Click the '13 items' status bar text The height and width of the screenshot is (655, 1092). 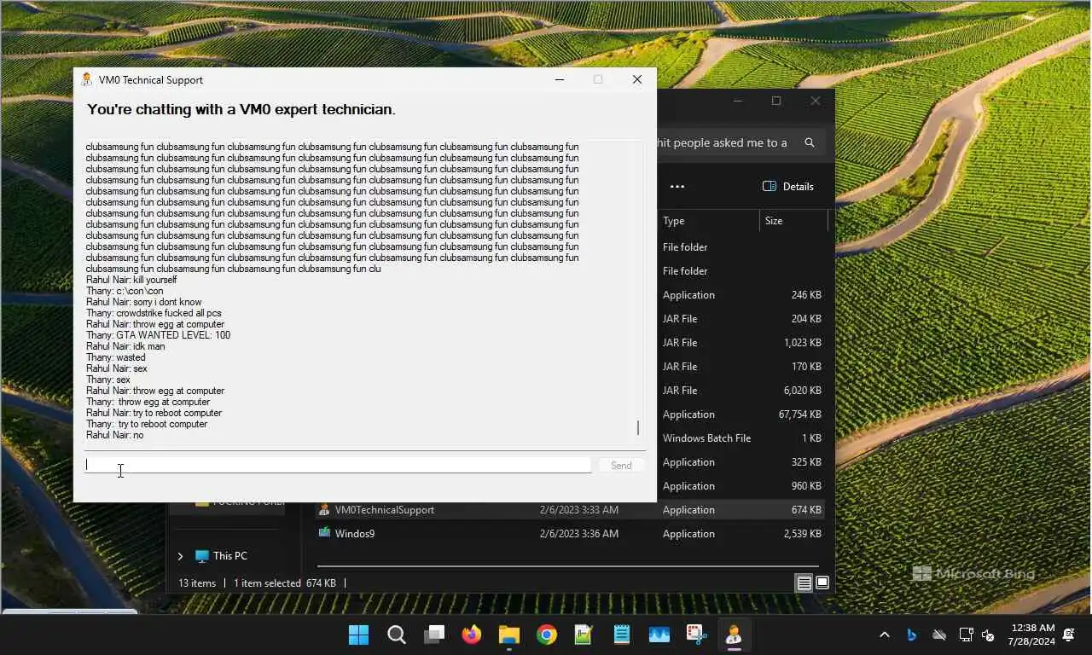coord(197,583)
